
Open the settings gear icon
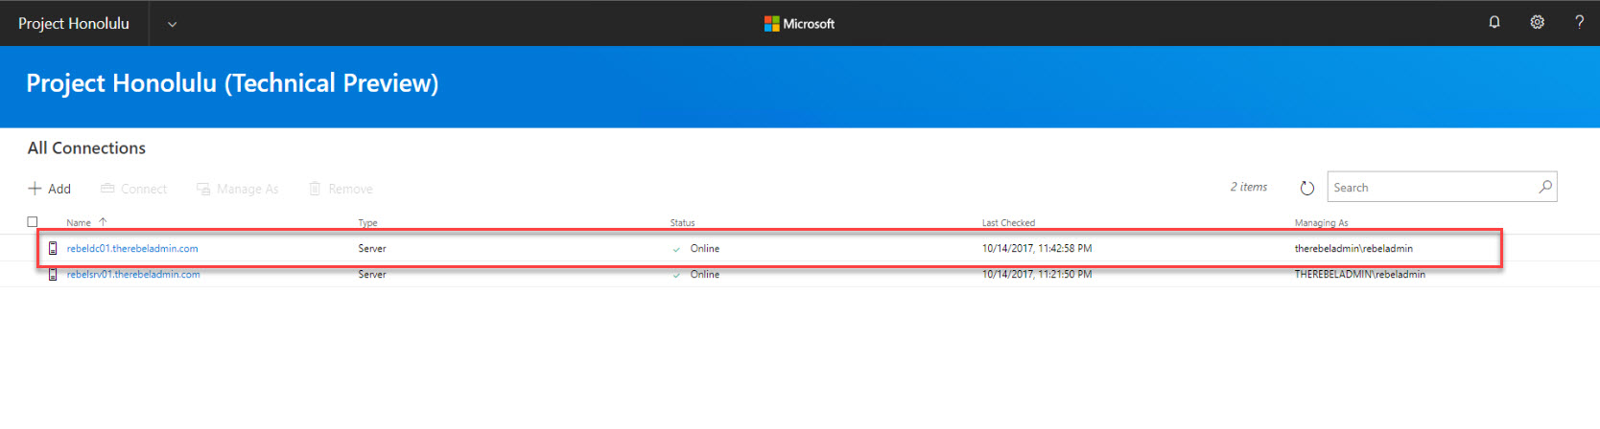1537,22
